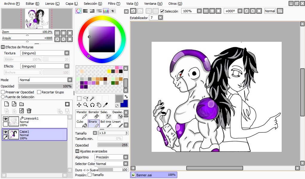This screenshot has height=179, width=305.
Task: Open the Tamaño multiplier dropdown
Action: click(95, 133)
